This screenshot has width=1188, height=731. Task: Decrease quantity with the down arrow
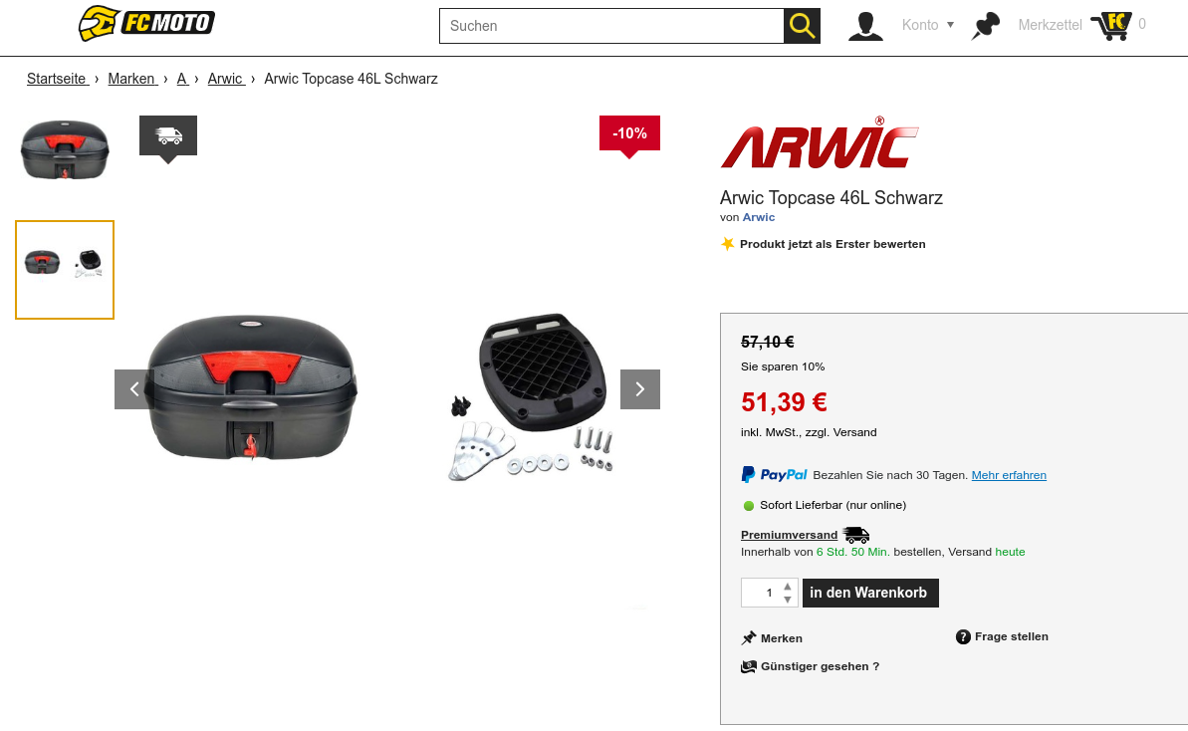tap(788, 600)
